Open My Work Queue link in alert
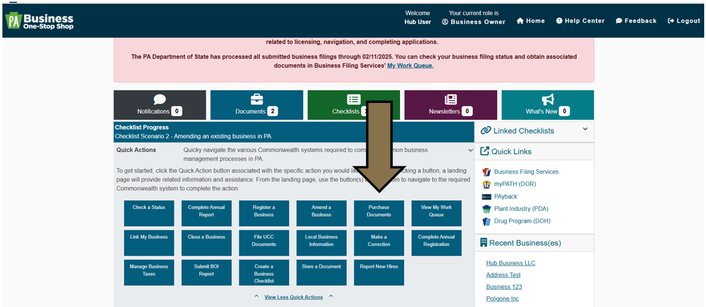This screenshot has height=307, width=706. click(410, 65)
